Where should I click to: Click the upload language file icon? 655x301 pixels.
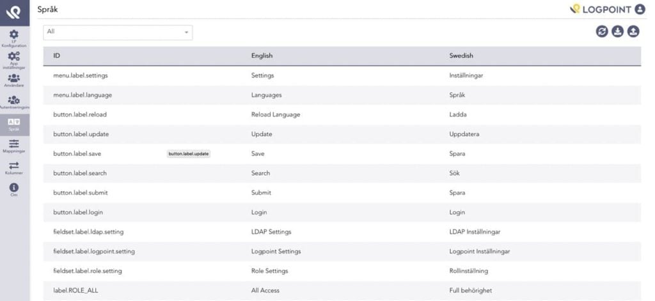coord(633,31)
